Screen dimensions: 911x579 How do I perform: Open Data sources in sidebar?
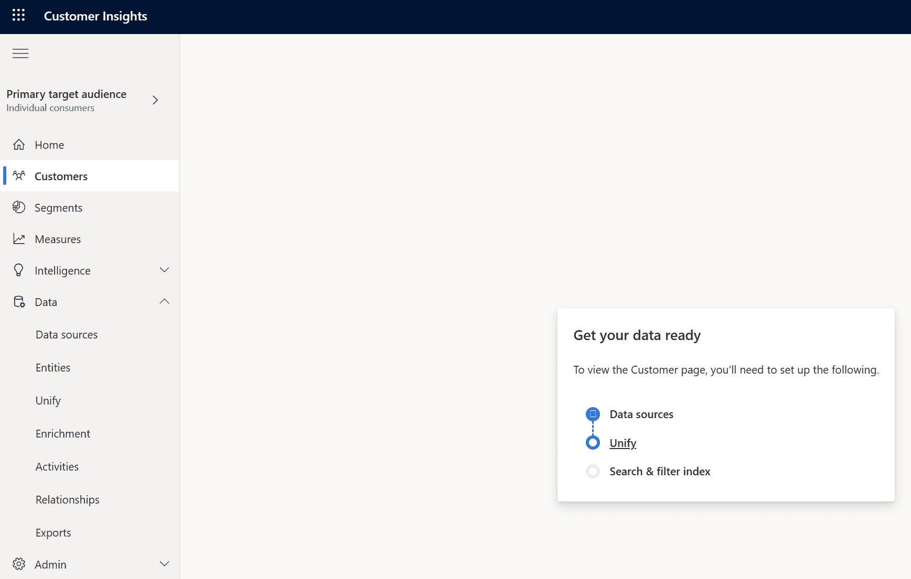click(x=67, y=335)
